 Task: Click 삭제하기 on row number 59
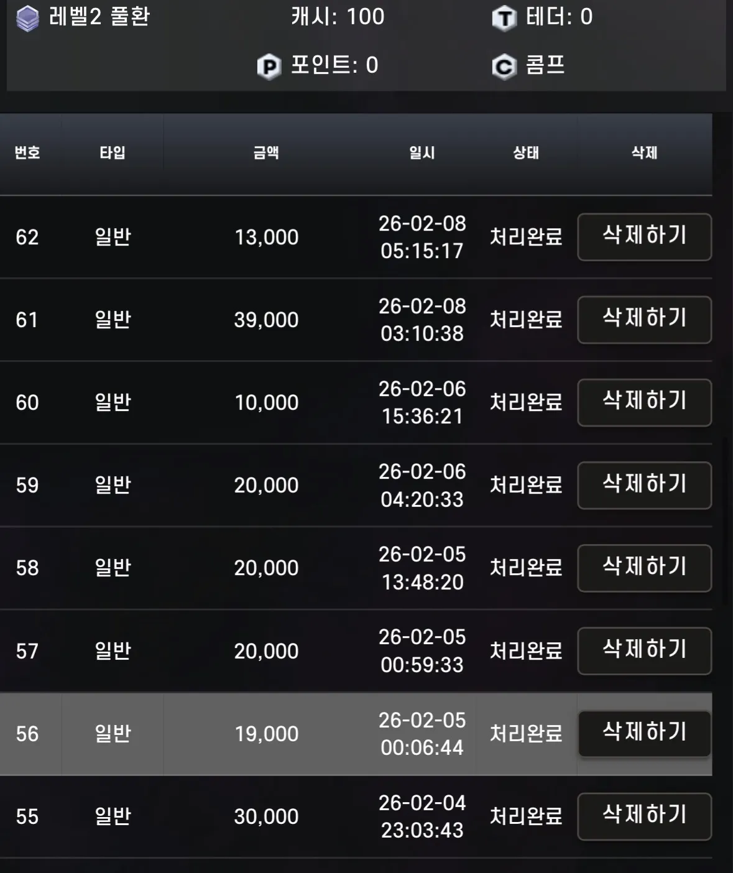pyautogui.click(x=644, y=485)
